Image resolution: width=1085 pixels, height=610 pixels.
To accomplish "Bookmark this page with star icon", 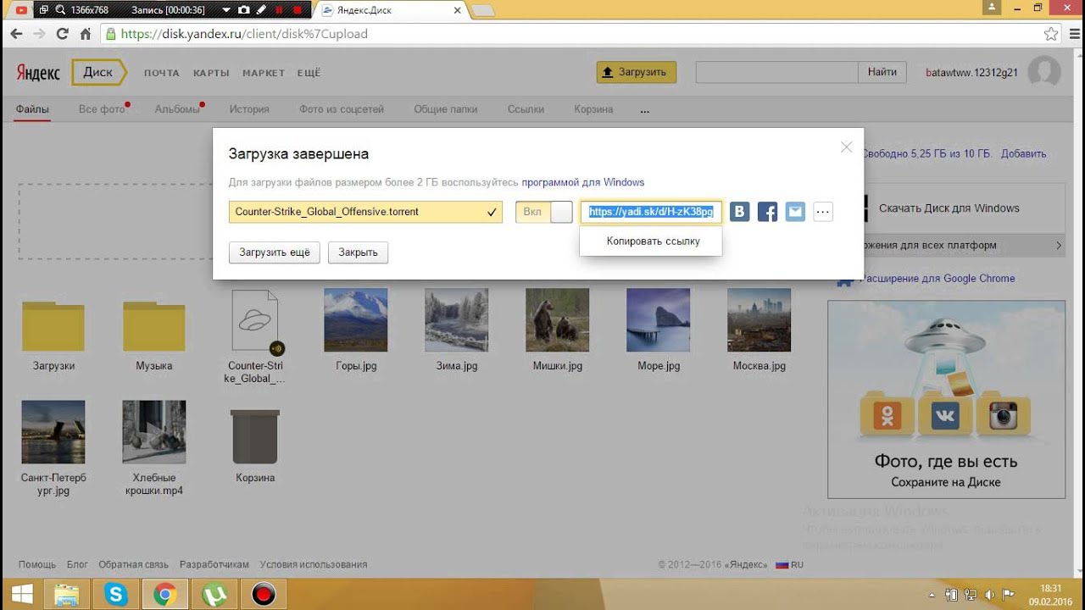I will (x=1051, y=35).
